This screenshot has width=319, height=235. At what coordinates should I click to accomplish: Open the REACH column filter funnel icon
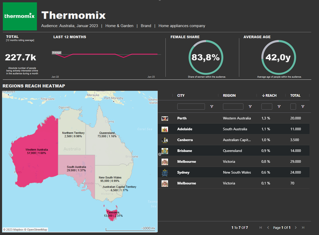coord(279,107)
